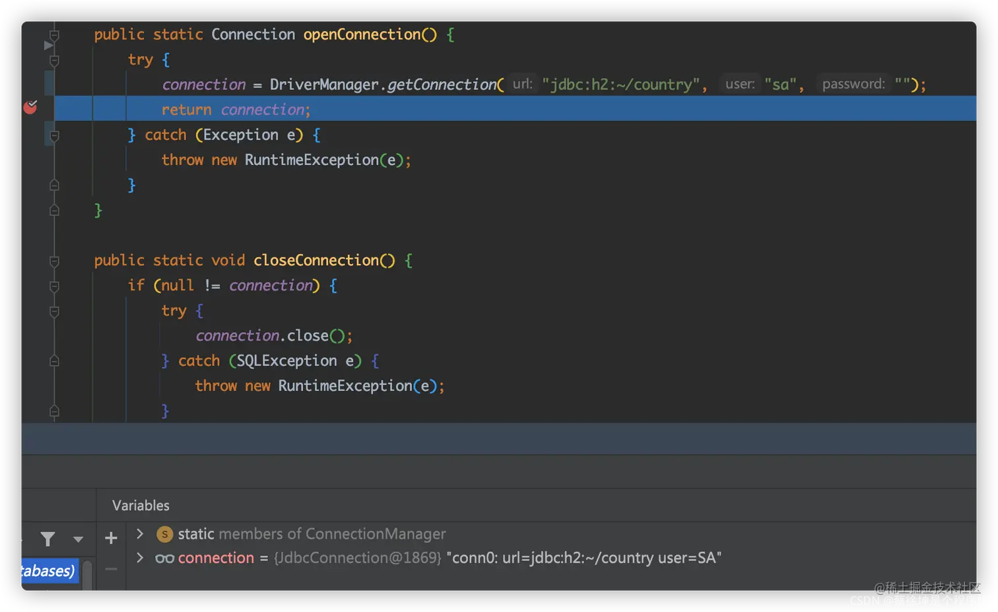Click the "sa" user string literal

781,85
